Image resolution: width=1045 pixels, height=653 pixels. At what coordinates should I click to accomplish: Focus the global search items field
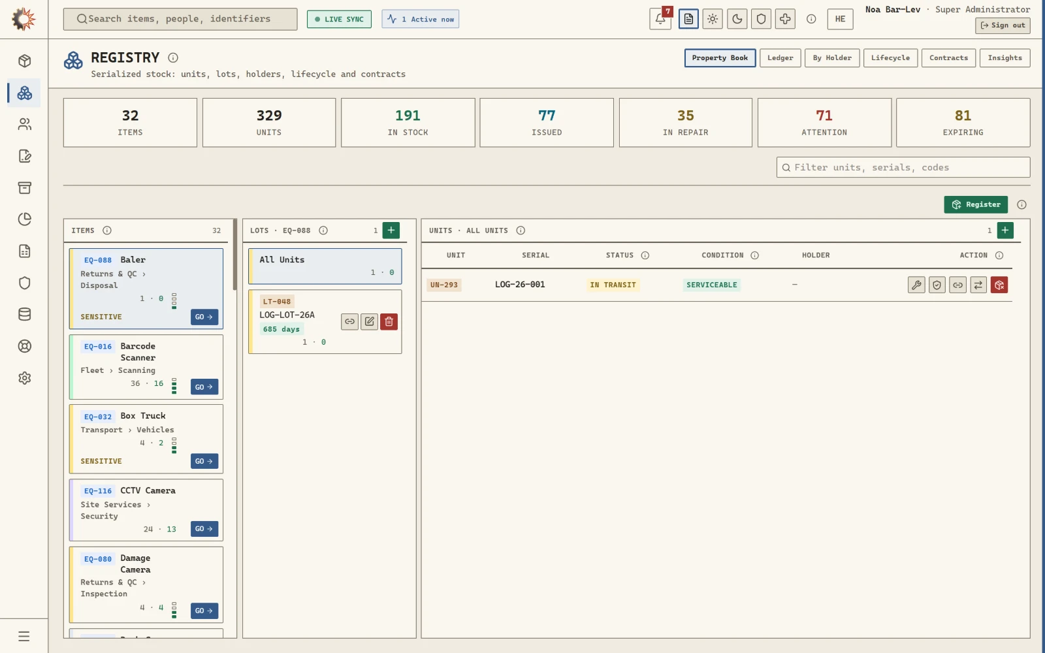click(x=180, y=19)
